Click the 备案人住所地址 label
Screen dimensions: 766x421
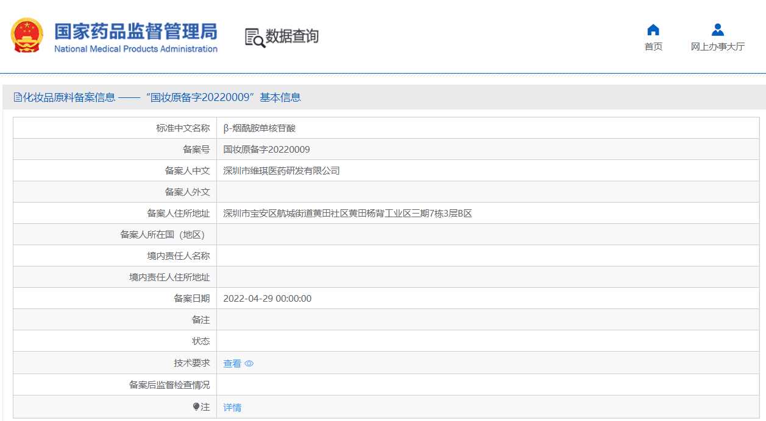(x=179, y=214)
